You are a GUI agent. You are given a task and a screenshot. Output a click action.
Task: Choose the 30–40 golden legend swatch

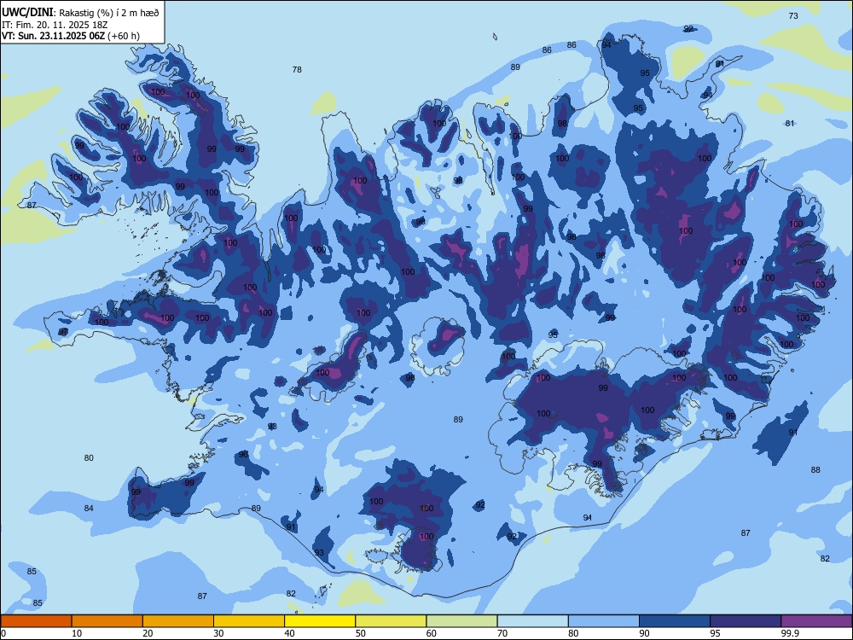coord(249,621)
